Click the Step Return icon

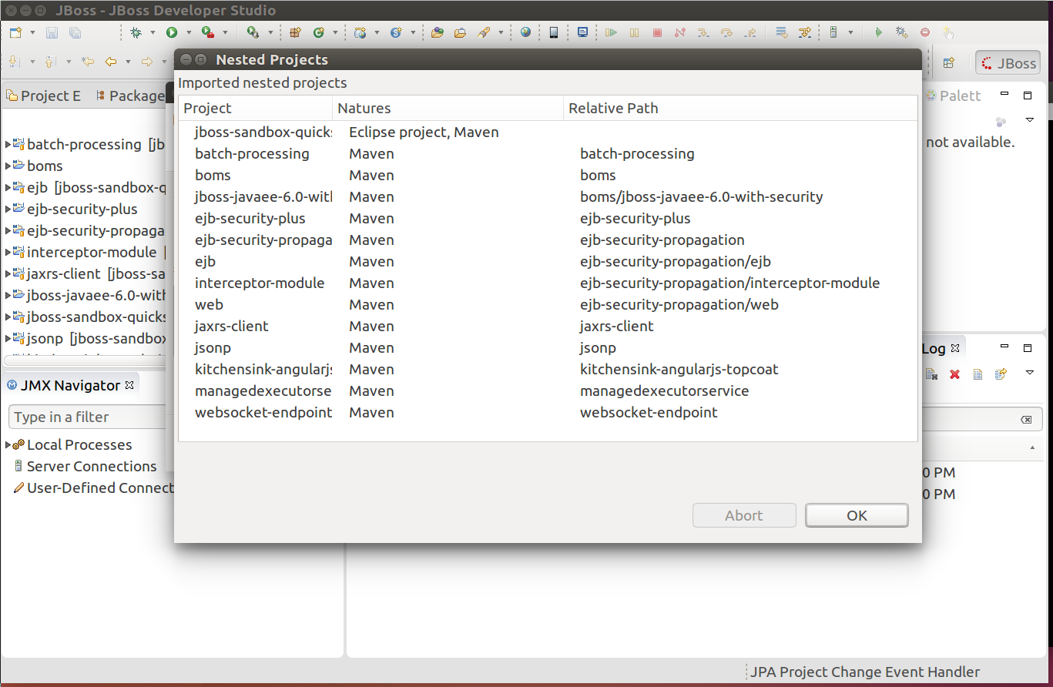click(750, 32)
